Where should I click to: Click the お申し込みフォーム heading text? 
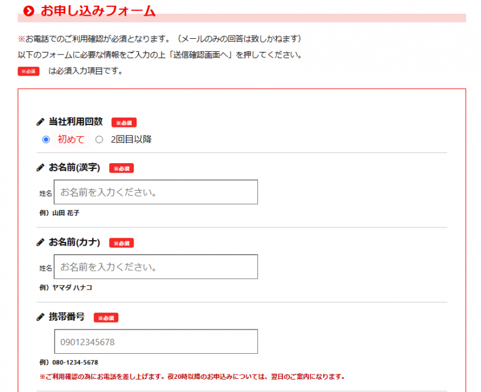pos(98,11)
